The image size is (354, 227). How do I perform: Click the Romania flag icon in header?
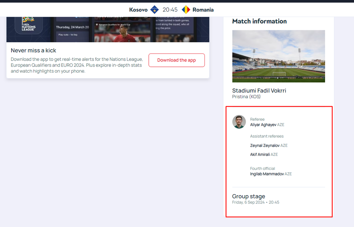pos(186,10)
